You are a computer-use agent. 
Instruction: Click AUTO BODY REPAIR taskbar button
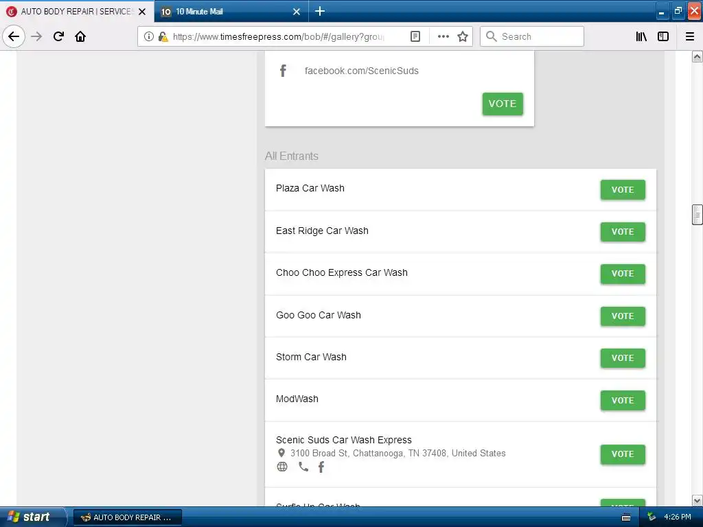127,517
